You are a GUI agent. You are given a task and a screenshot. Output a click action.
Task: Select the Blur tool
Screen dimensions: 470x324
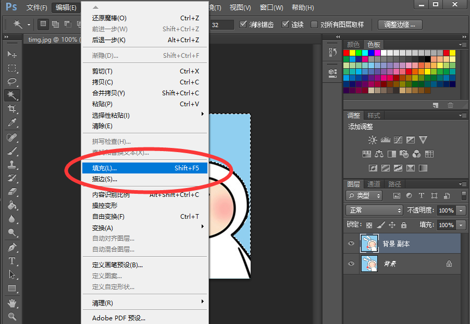(12, 219)
